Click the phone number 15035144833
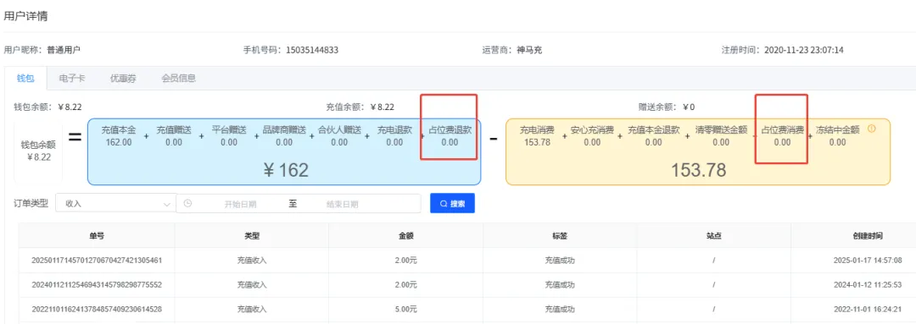 [312, 50]
